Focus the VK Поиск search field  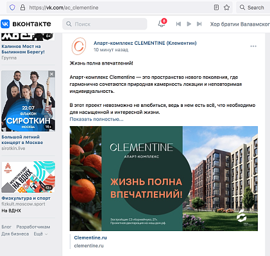[105, 24]
